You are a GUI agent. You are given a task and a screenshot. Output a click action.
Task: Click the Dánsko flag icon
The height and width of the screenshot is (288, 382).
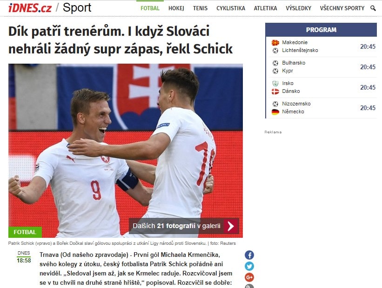(x=275, y=92)
